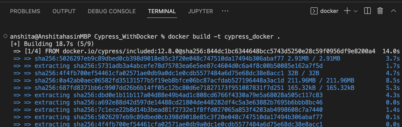Click the split terminal icon
Viewport: 402px width, 127px height.
367,11
